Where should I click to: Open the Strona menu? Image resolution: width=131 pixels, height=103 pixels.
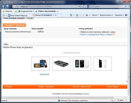pos(95,15)
